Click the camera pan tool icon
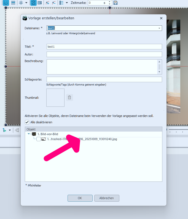This screenshot has height=219, width=188. point(40,3)
